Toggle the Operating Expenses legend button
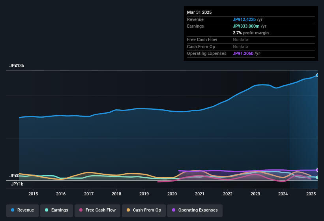 (195, 210)
